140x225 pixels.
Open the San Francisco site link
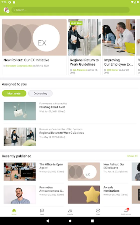[x=80, y=70]
